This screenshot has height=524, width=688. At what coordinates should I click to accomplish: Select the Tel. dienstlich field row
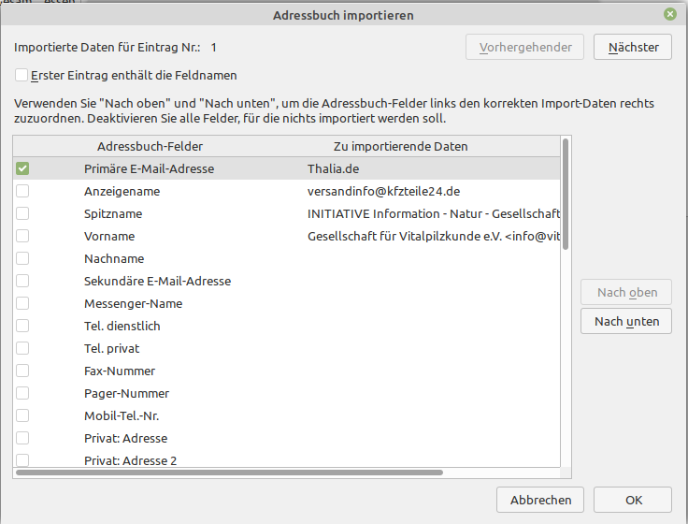122,326
